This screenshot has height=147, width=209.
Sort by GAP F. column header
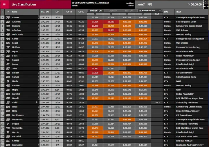(81, 12)
